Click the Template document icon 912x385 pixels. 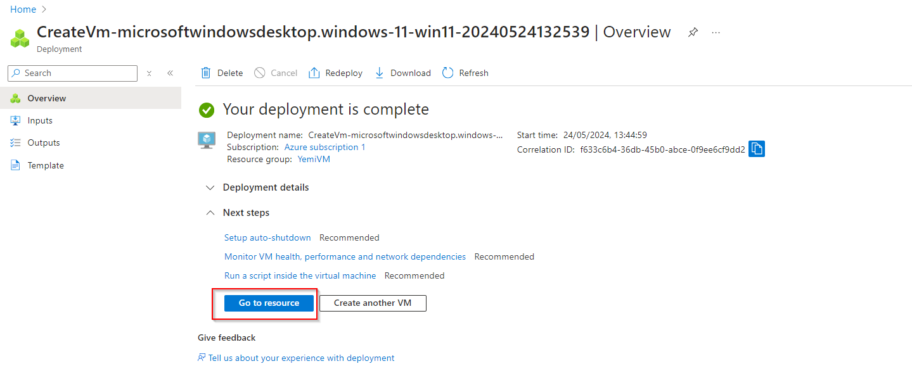16,165
